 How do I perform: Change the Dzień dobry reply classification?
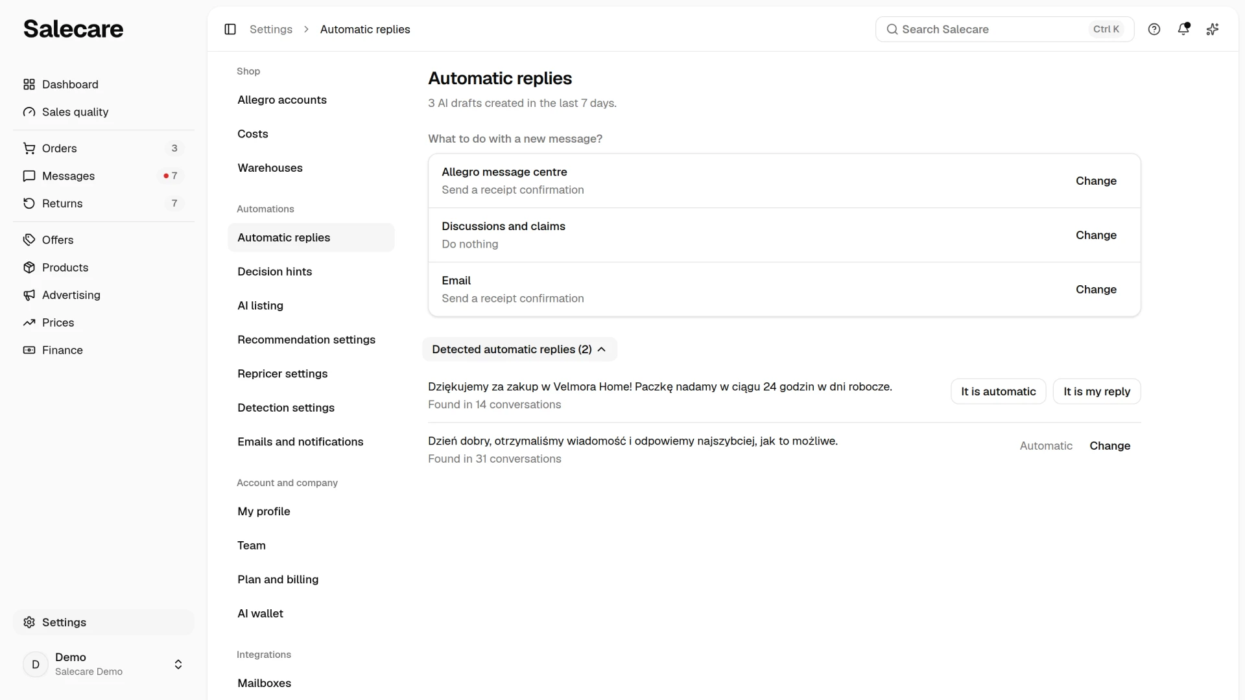(x=1109, y=446)
